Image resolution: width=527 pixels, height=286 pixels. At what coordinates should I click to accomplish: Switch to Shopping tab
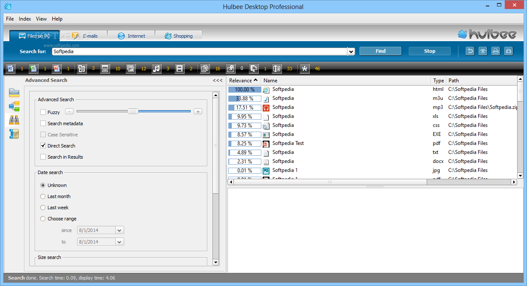tap(178, 36)
